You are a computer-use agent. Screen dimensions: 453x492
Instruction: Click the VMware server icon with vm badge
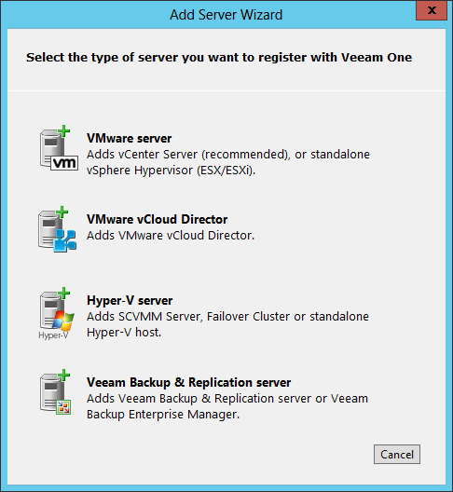click(59, 148)
